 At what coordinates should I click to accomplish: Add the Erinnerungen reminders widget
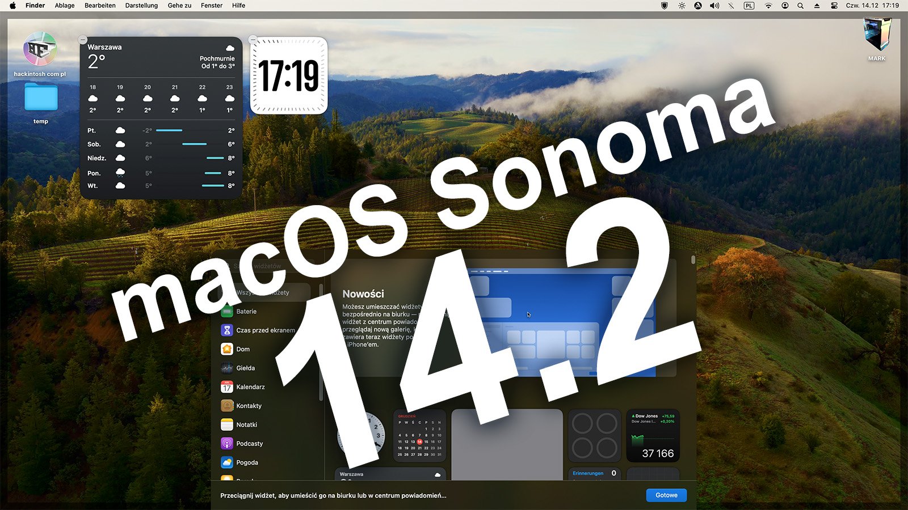click(594, 474)
